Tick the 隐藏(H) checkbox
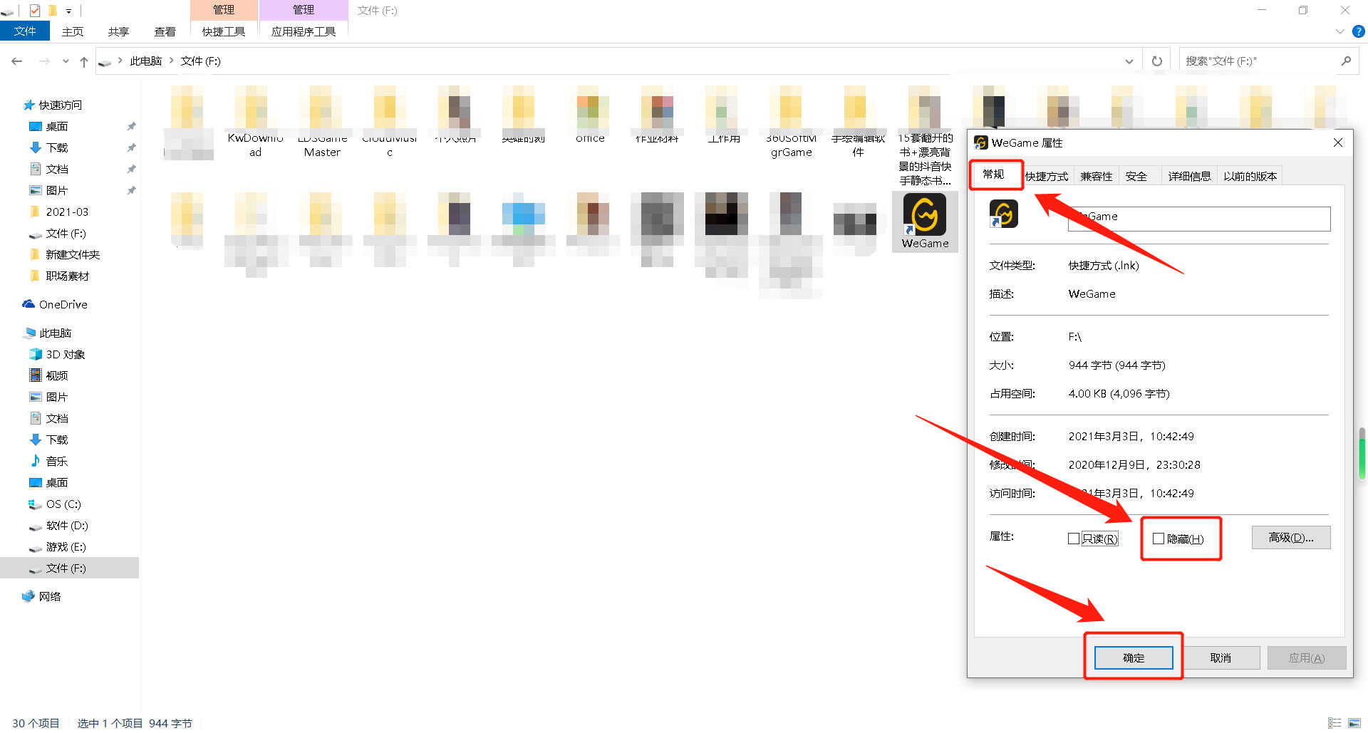Viewport: 1368px width, 733px height. coord(1159,539)
